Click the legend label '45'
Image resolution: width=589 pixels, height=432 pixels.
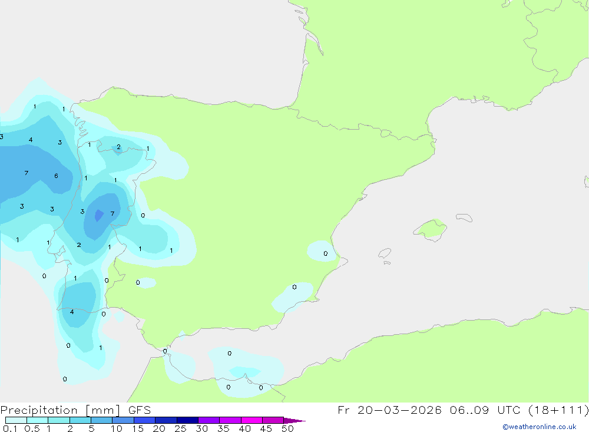pos(266,428)
